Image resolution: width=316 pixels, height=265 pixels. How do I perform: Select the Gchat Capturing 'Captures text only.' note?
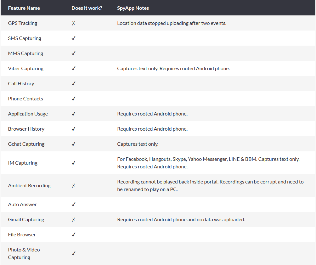pyautogui.click(x=138, y=144)
